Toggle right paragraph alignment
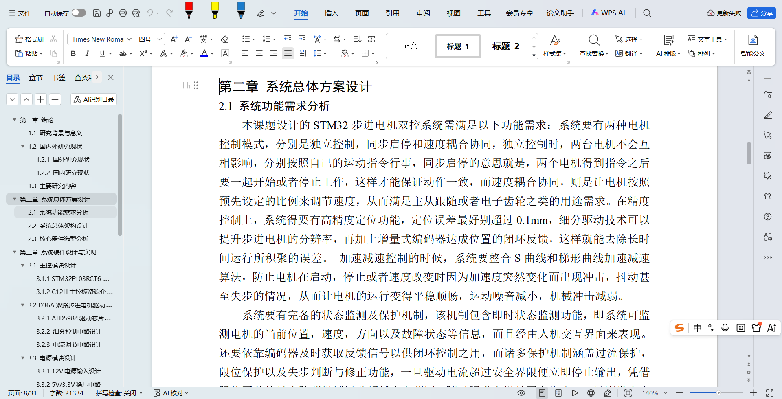This screenshot has width=782, height=399. click(x=273, y=53)
